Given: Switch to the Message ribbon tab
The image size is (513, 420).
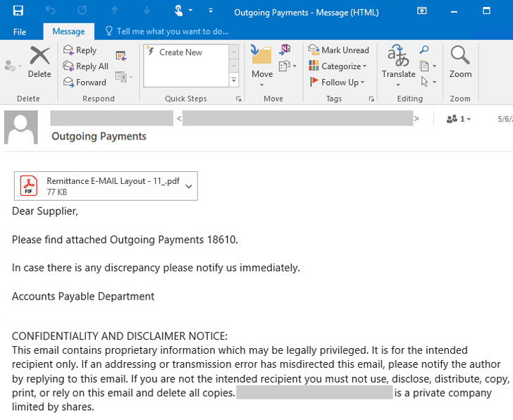Looking at the screenshot, I should click(68, 32).
